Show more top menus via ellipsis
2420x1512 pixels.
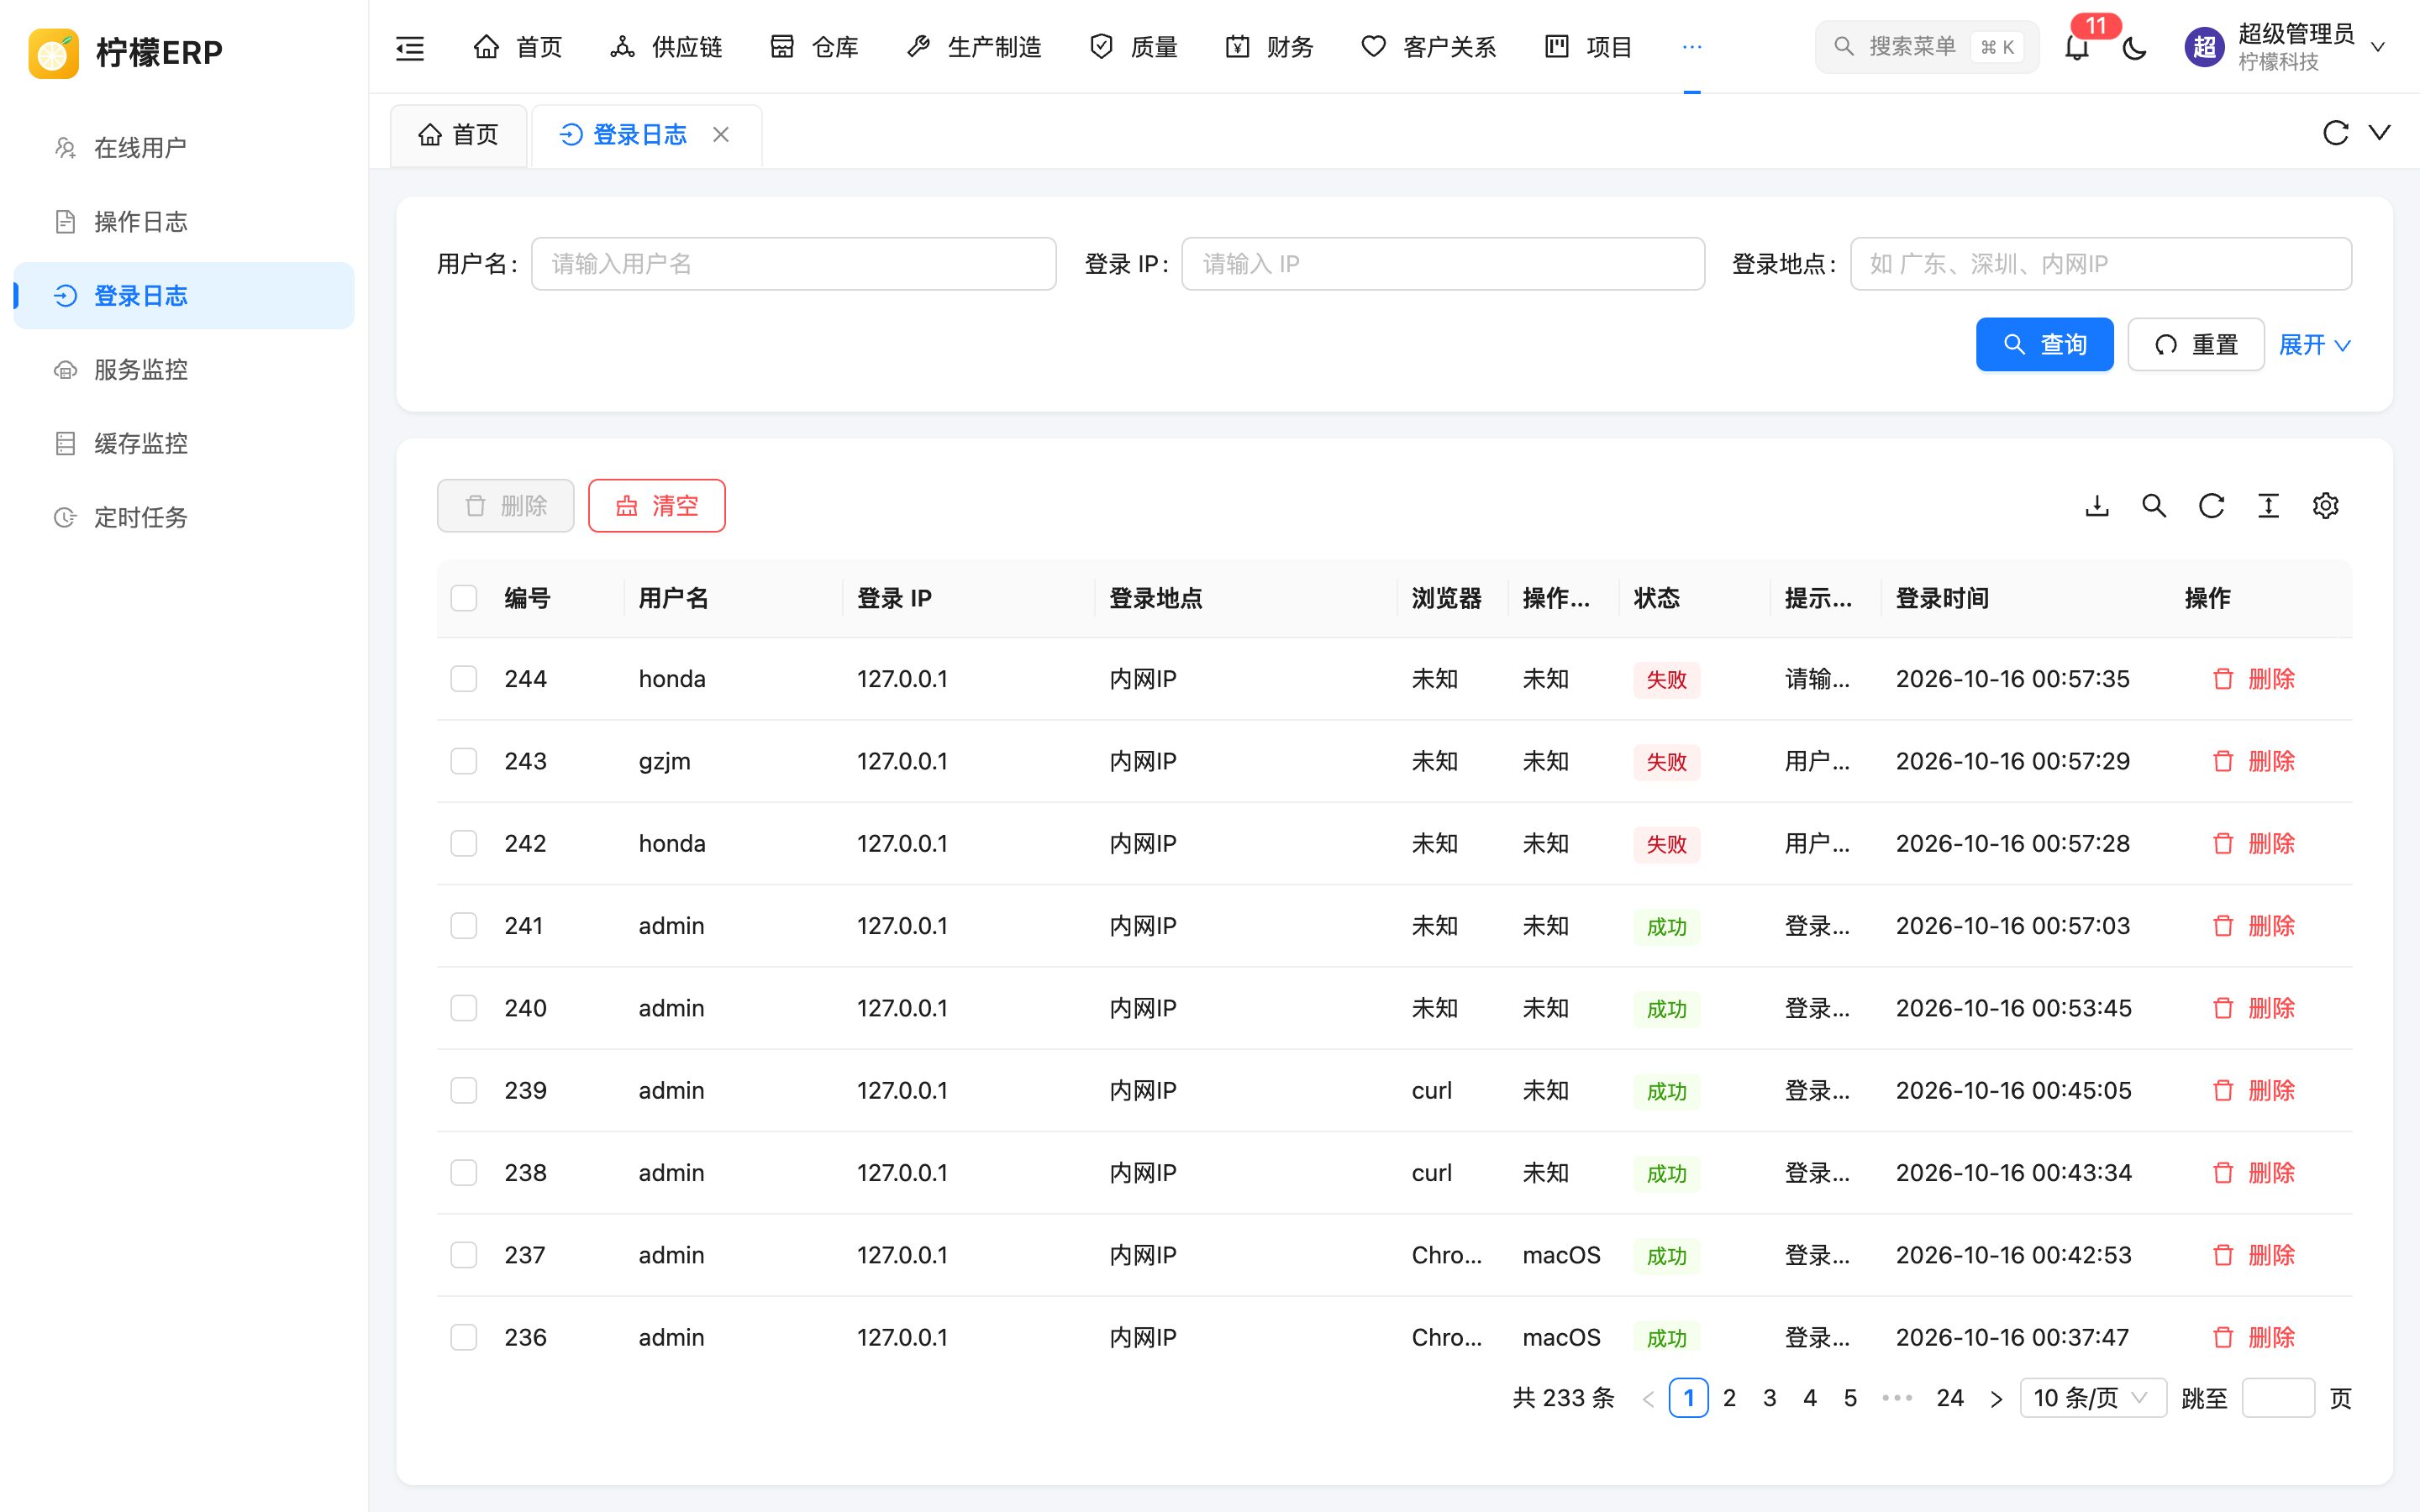1692,47
